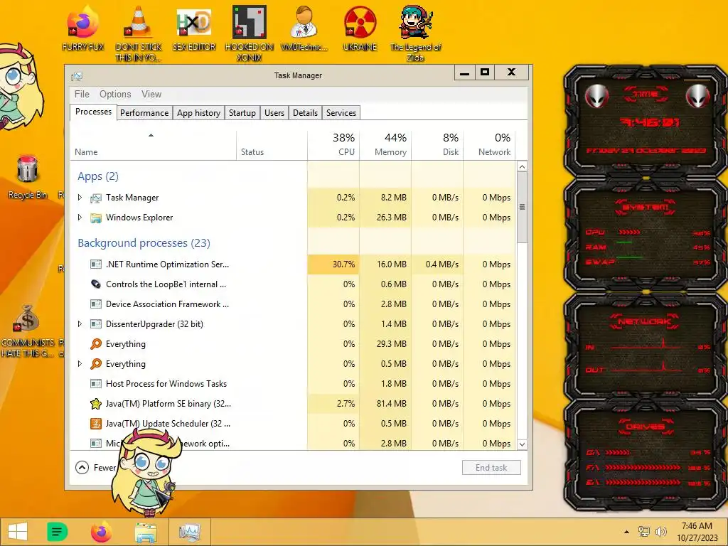The width and height of the screenshot is (728, 546).
Task: Click the scroll down arrow of process list
Action: pyautogui.click(x=522, y=444)
